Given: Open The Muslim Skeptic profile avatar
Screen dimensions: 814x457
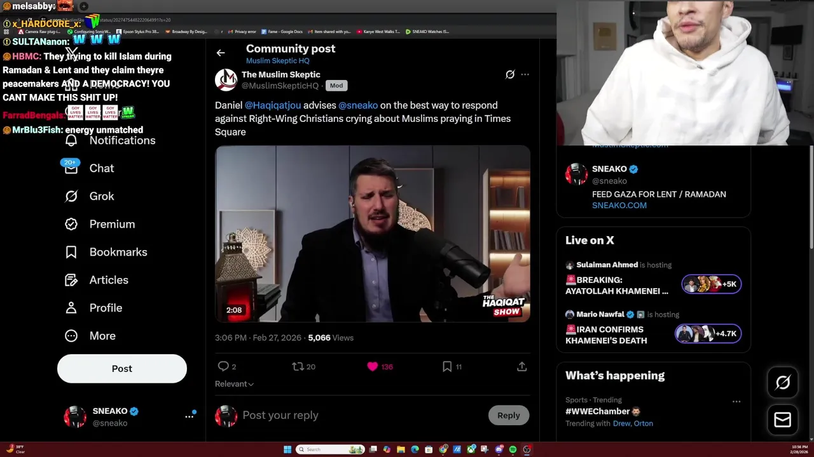Looking at the screenshot, I should (226, 80).
